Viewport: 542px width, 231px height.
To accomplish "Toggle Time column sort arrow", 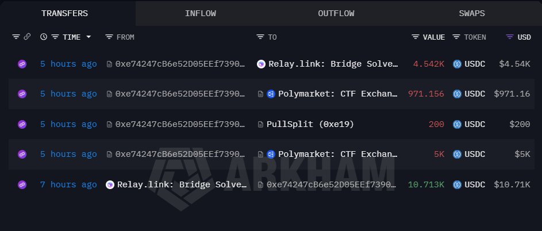I will pyautogui.click(x=89, y=37).
